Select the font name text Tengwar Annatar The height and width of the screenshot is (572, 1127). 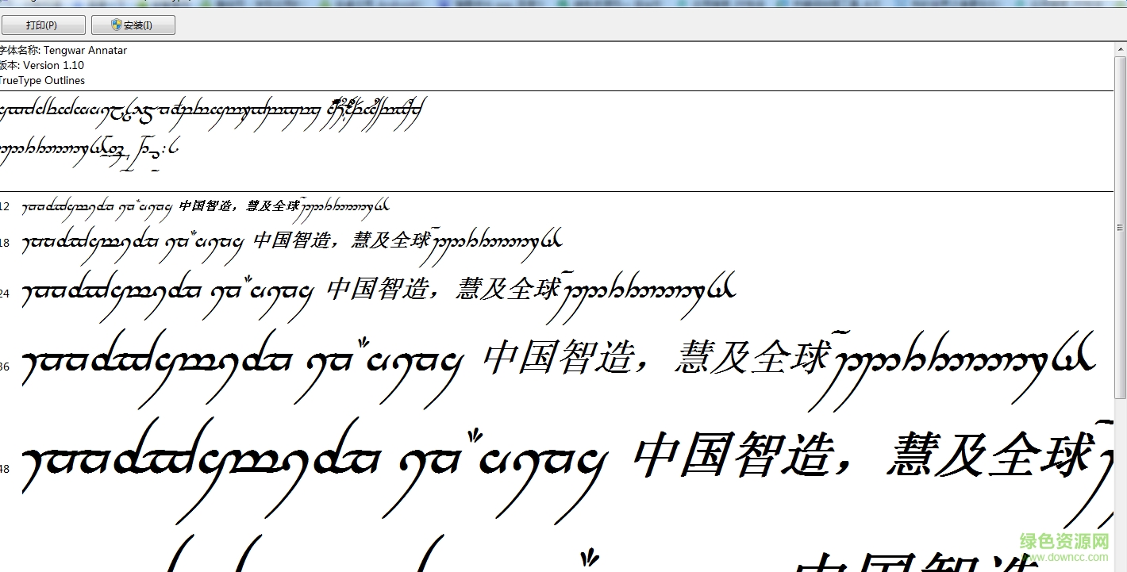(x=85, y=50)
